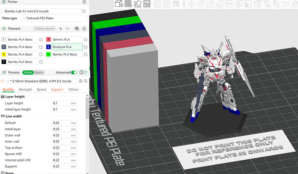
Task: Click filament 1 white color swatch
Action: point(3,39)
